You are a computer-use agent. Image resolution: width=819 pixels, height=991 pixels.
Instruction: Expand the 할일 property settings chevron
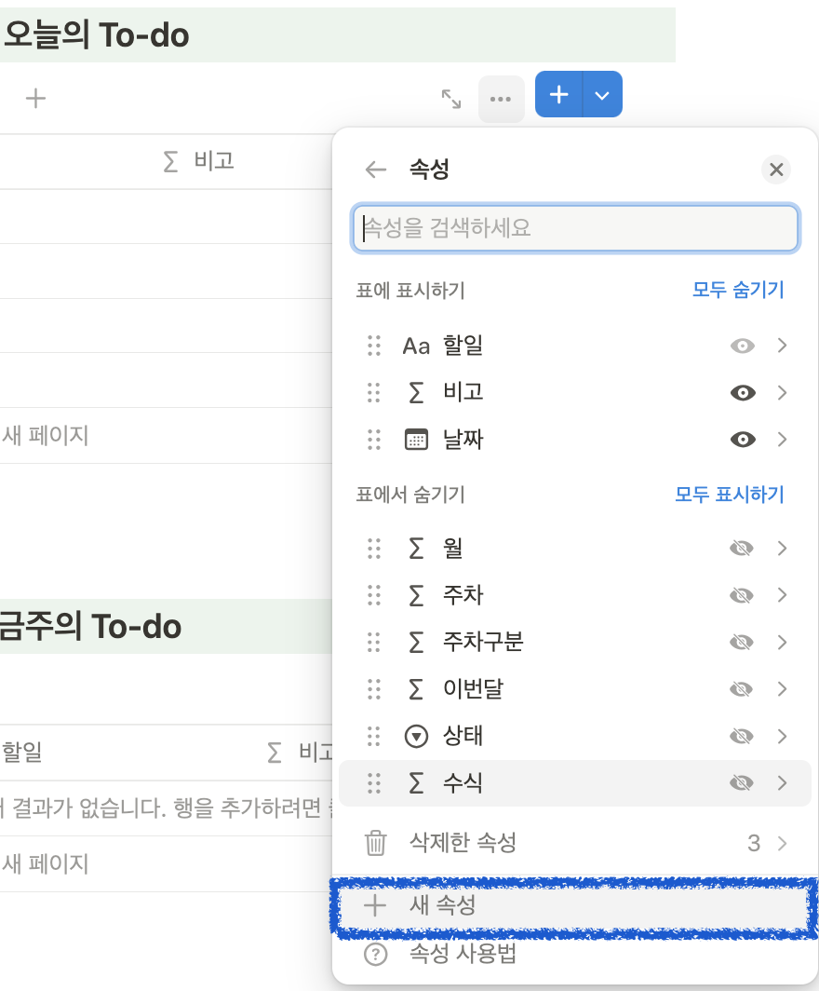point(782,346)
